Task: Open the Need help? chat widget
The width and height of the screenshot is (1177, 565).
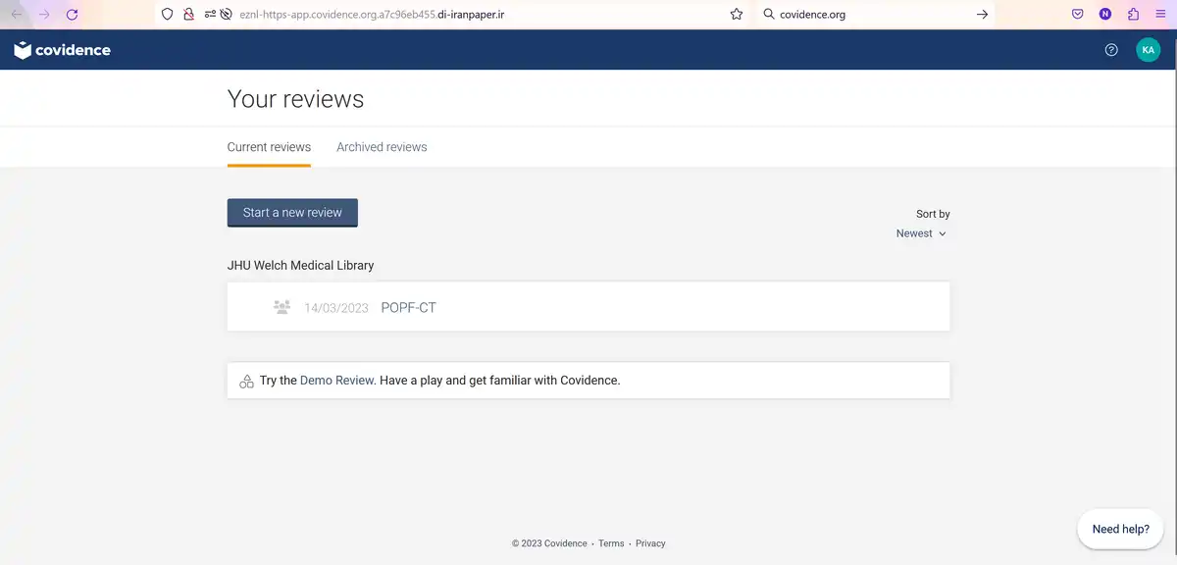Action: point(1121,529)
